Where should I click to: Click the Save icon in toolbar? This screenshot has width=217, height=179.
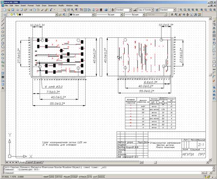(x=13, y=10)
